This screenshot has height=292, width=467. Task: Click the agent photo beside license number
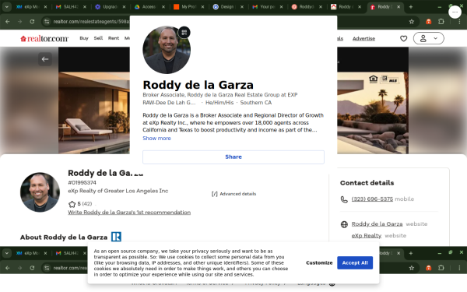click(x=40, y=192)
